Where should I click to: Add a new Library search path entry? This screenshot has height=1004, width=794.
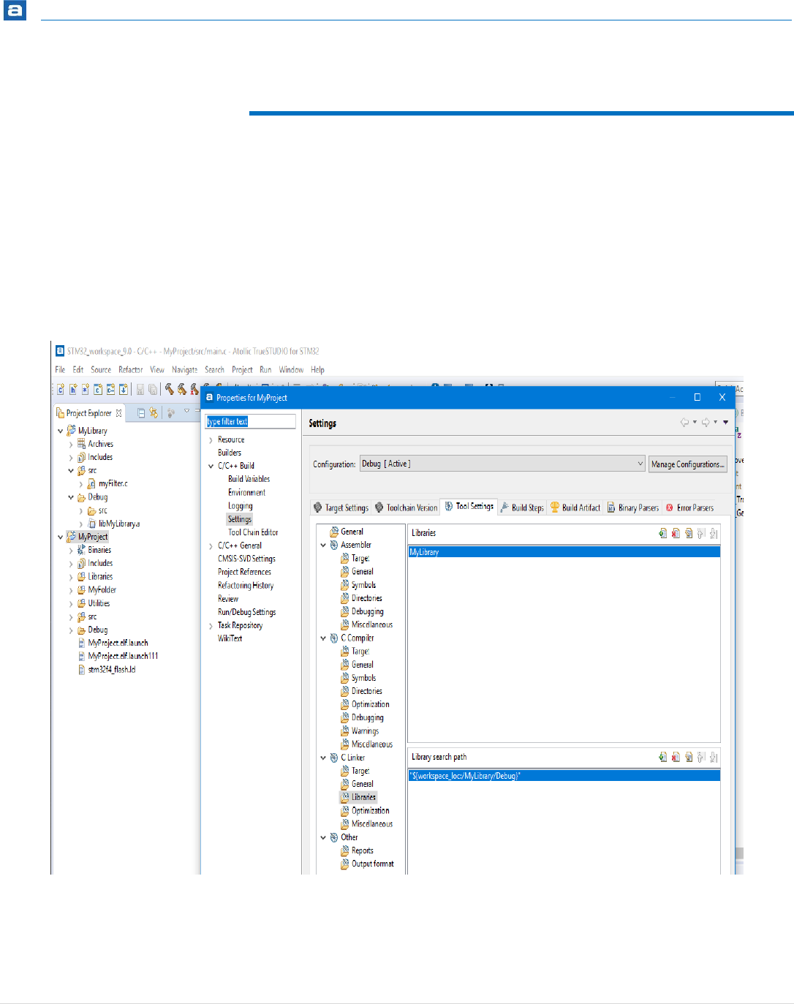coord(662,757)
